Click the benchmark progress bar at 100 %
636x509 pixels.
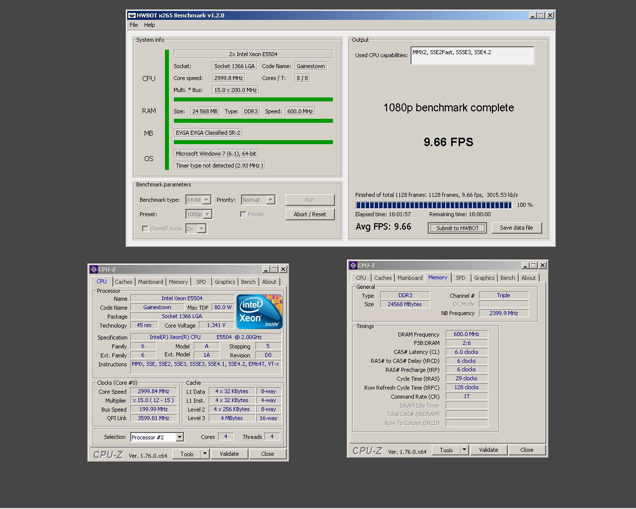tap(434, 205)
